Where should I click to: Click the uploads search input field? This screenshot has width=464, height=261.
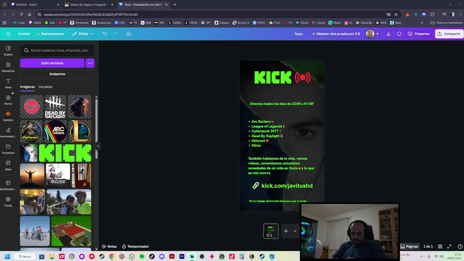click(57, 50)
